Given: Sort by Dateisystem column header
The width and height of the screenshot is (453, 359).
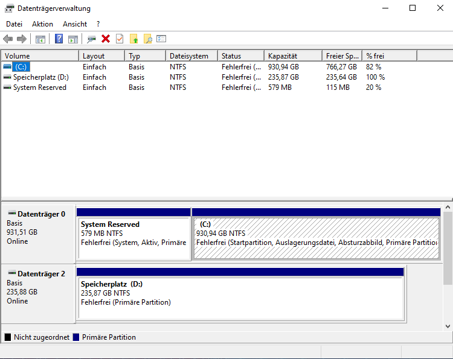Looking at the screenshot, I should click(x=191, y=56).
